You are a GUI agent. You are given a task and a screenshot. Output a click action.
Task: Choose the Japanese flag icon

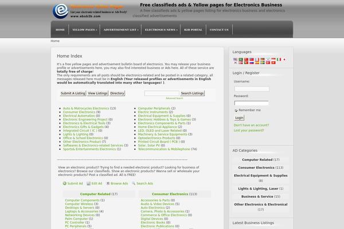pos(284,60)
